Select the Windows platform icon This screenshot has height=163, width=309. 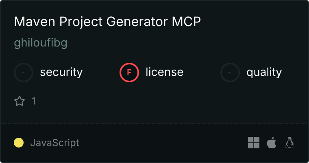[x=254, y=143]
